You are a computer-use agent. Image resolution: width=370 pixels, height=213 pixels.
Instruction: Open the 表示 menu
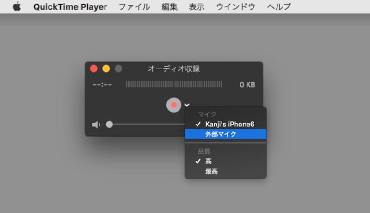click(x=197, y=7)
